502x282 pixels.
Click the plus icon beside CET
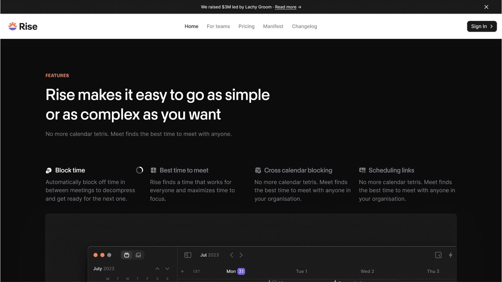tap(182, 271)
